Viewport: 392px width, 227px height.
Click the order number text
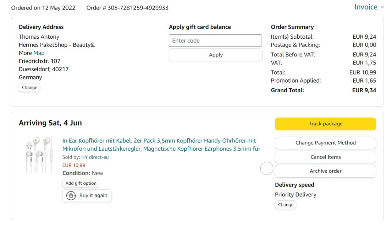click(x=127, y=8)
